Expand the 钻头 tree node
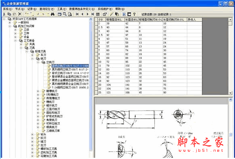The image size is (235, 159). pos(32,134)
